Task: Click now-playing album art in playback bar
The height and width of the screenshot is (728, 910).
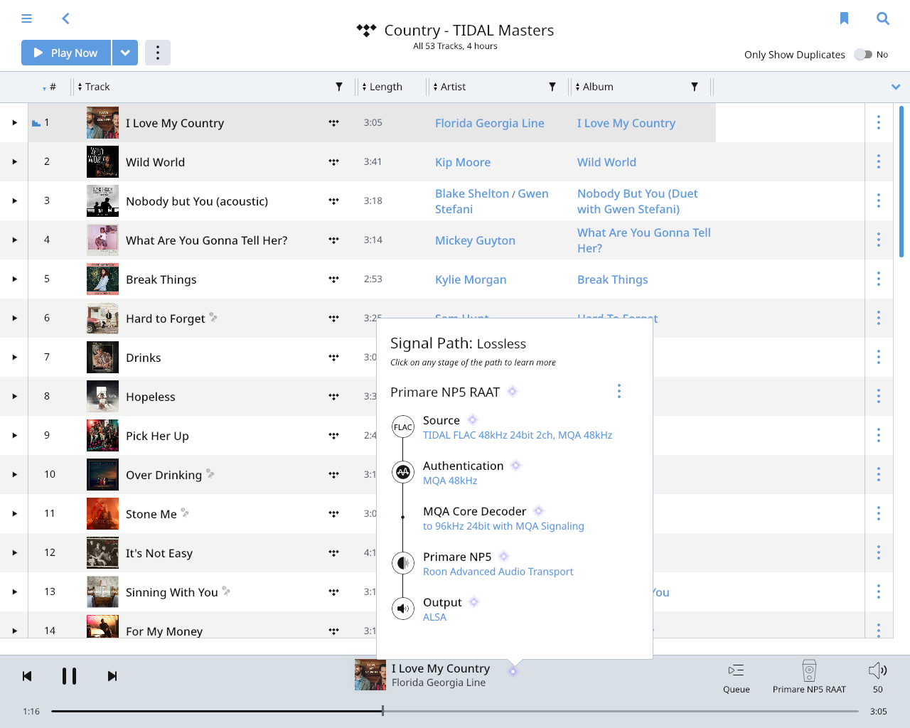Action: pyautogui.click(x=370, y=675)
